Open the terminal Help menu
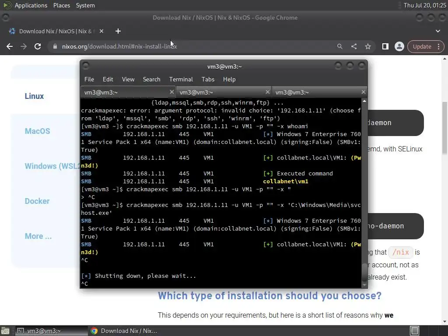 [229, 79]
